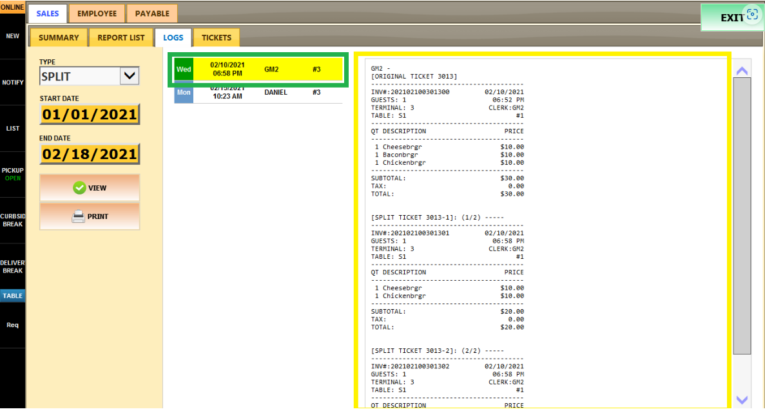Screen dimensions: 765x416
Task: Click the $20.00 SUBTOTAL line in split ticket
Action: (x=447, y=311)
